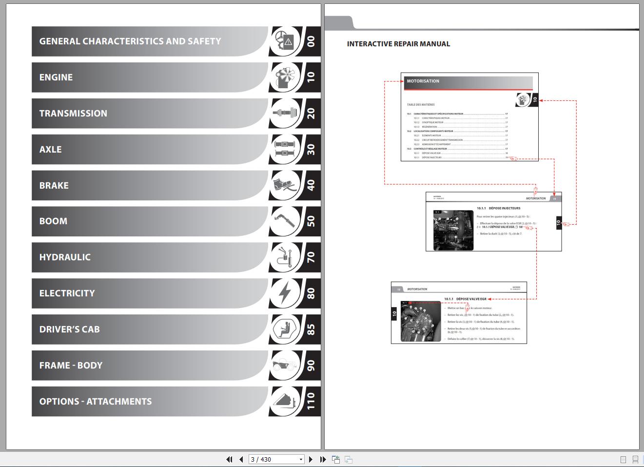The image size is (644, 467).
Task: Click section number 70 tab
Action: pyautogui.click(x=311, y=257)
